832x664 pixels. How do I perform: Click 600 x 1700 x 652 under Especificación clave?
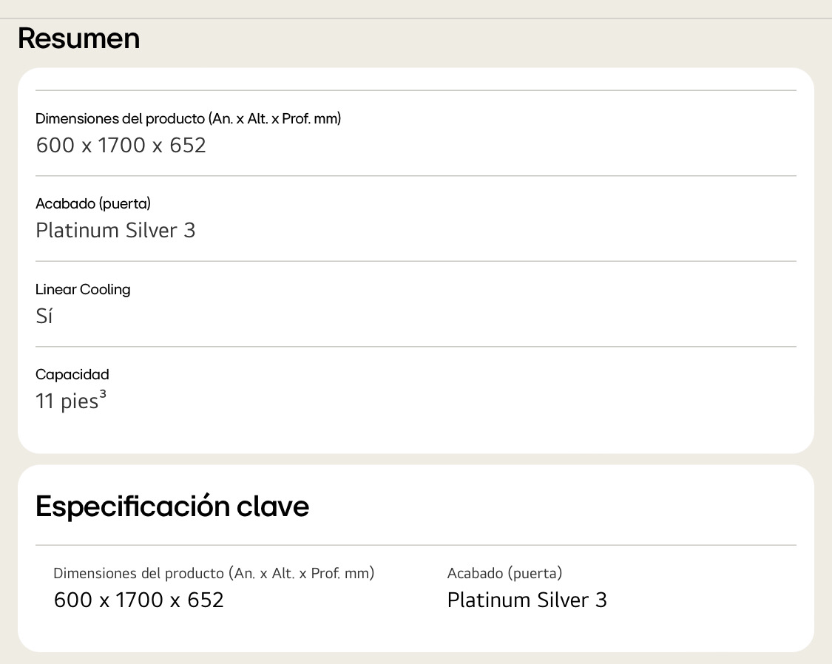(x=138, y=600)
